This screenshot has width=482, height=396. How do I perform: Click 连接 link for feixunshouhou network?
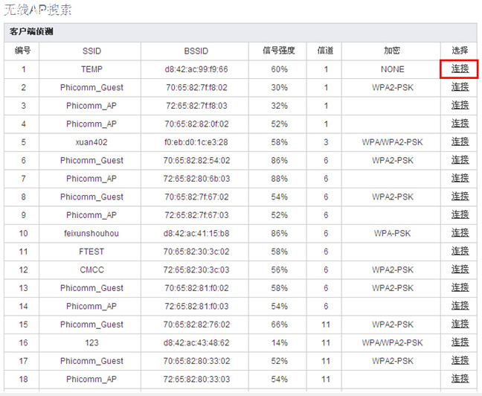460,233
